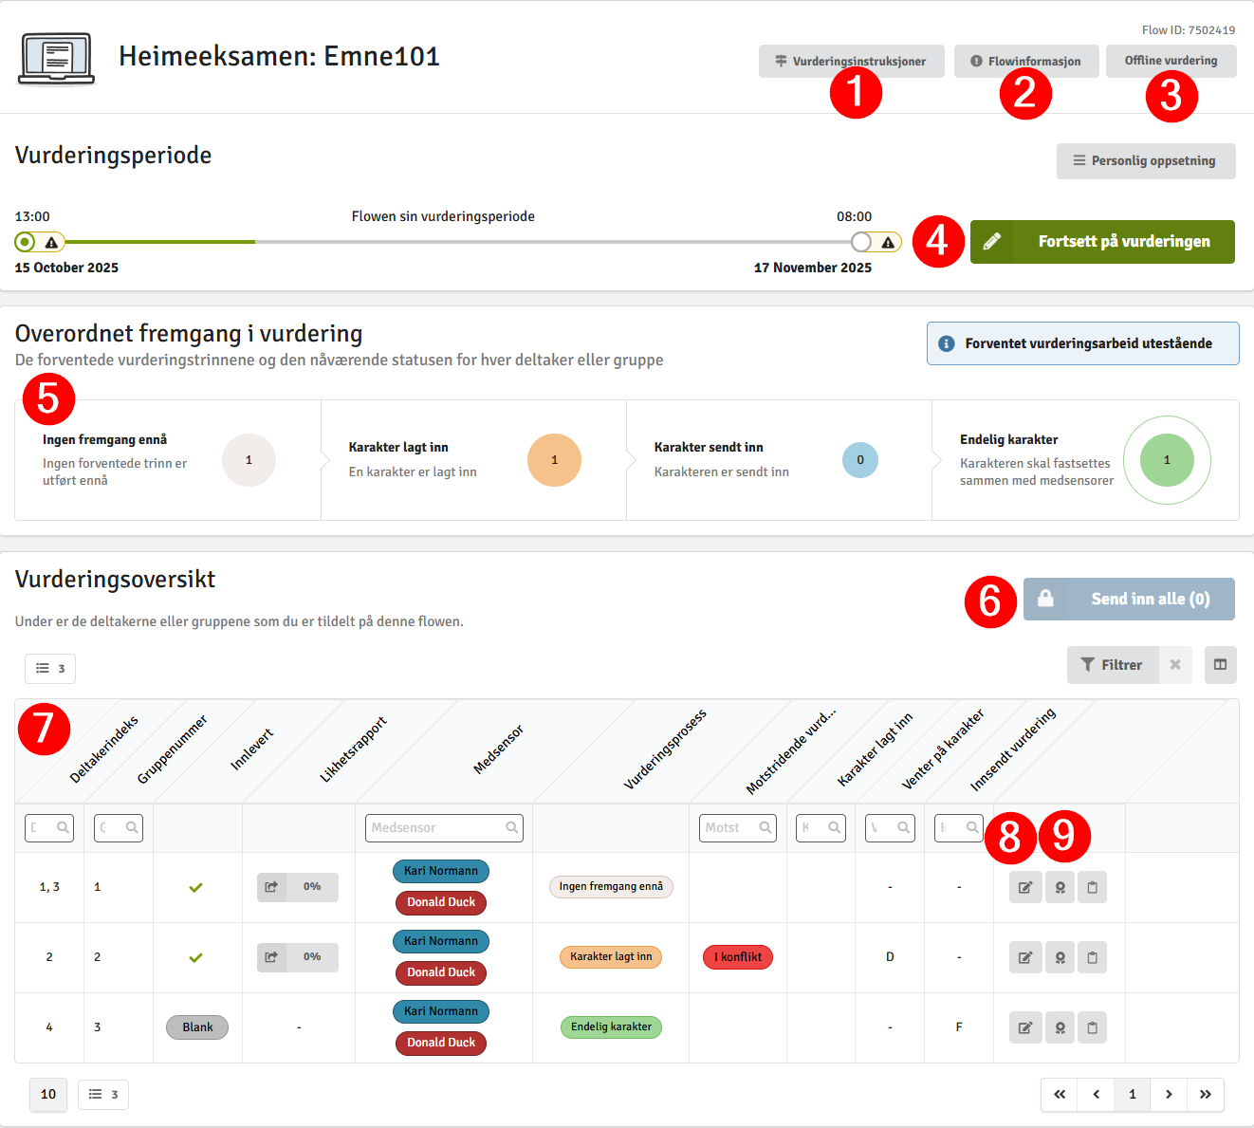Click the start-date marker on the assessment timeline
This screenshot has width=1254, height=1128.
click(26, 242)
